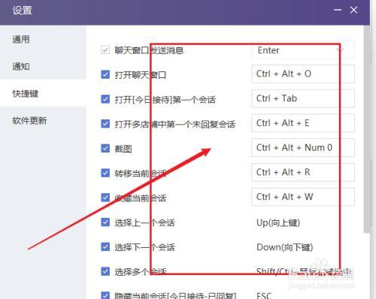Click the 打开多店铺中第一个未回复会话 label
Screen dimensions: 376x299
click(x=174, y=124)
